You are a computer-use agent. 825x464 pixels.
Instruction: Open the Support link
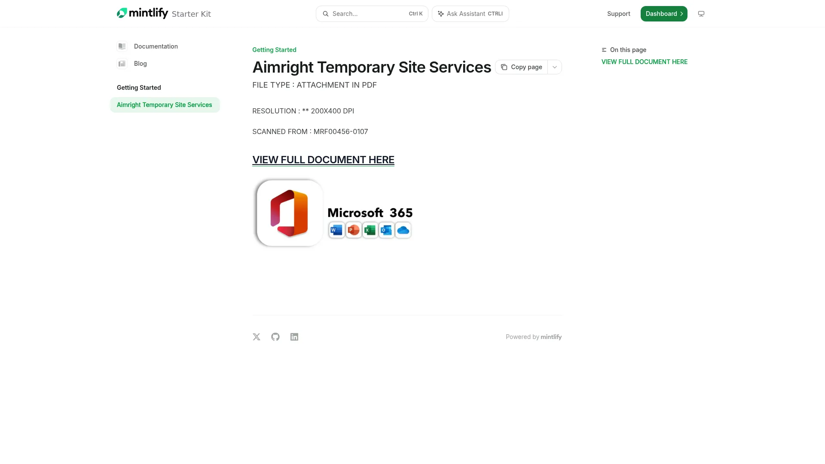click(618, 14)
